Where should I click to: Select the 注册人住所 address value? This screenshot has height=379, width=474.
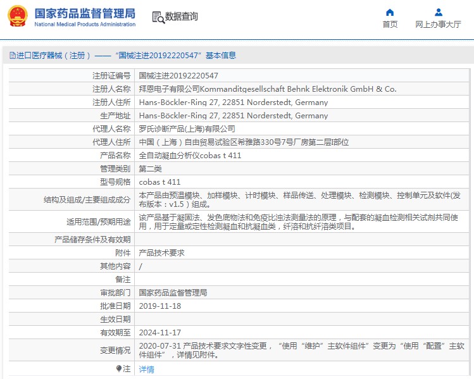[x=234, y=102]
